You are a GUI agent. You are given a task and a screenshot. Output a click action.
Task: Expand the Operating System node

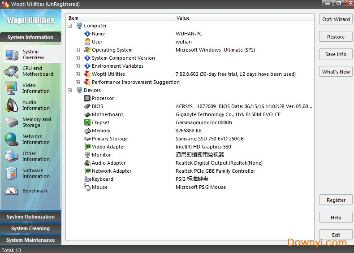pos(78,50)
